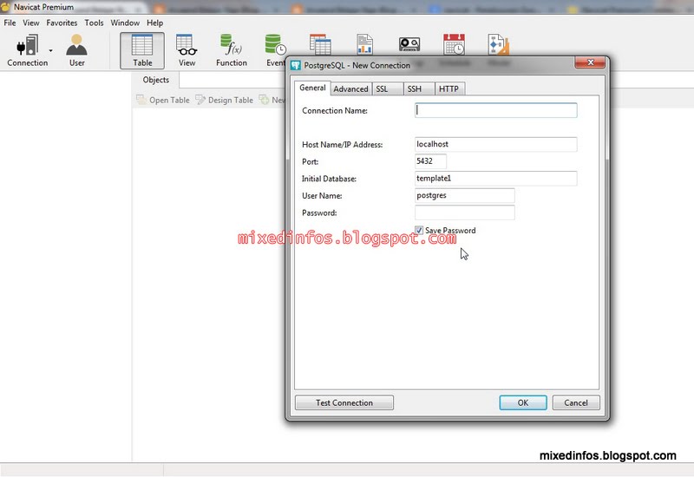Select the View glasses toolbar icon
Image resolution: width=694 pixels, height=477 pixels.
click(x=187, y=50)
